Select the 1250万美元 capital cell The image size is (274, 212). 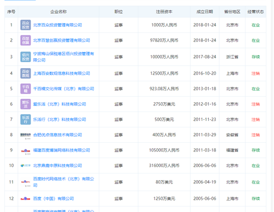point(164,199)
